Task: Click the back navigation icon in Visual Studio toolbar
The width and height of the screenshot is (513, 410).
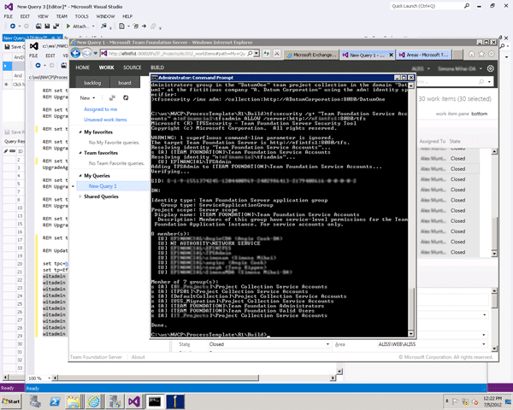Action: tap(13, 26)
